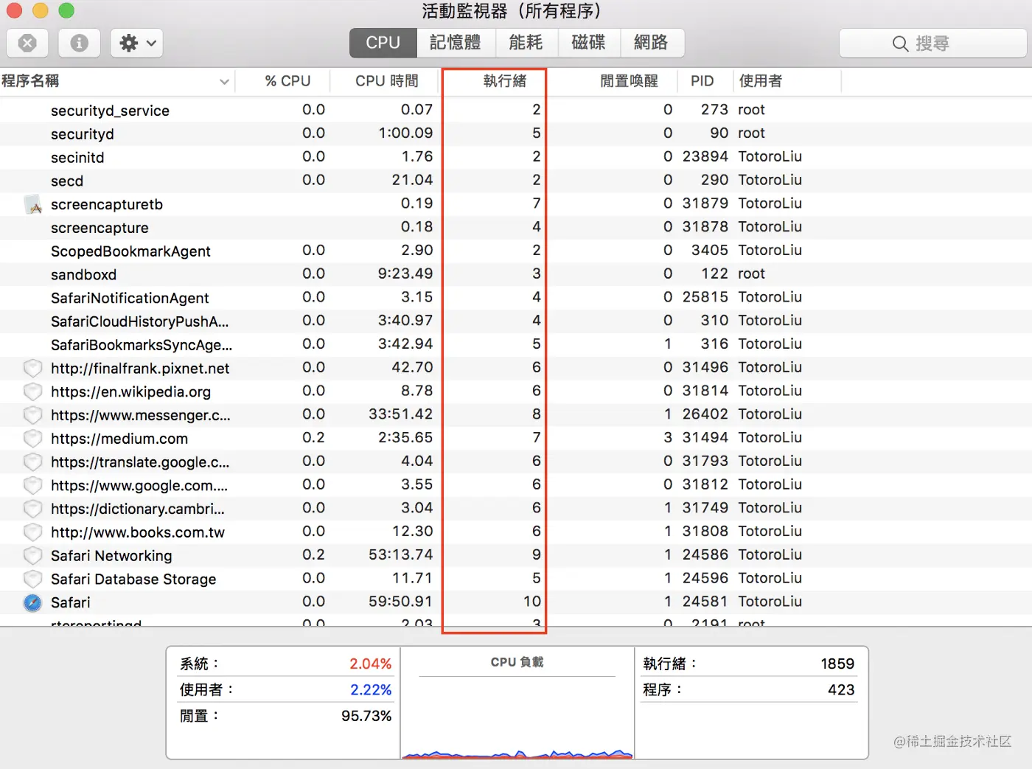Click shield icon beside https://www.google.com....
The height and width of the screenshot is (769, 1032).
coord(32,485)
